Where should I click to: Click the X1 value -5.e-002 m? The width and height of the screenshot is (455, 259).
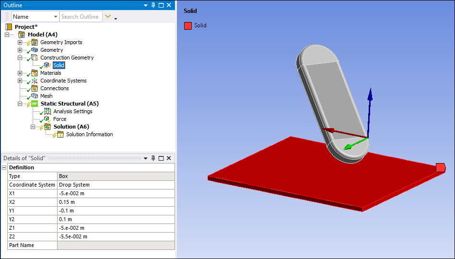point(116,193)
